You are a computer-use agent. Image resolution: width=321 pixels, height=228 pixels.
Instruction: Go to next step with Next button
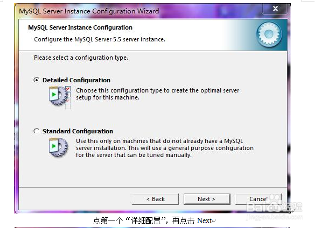pyautogui.click(x=207, y=199)
